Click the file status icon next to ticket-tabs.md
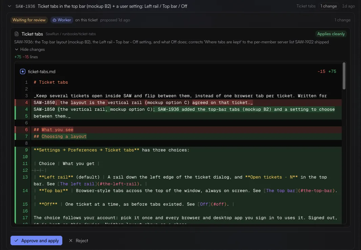 click(x=23, y=71)
